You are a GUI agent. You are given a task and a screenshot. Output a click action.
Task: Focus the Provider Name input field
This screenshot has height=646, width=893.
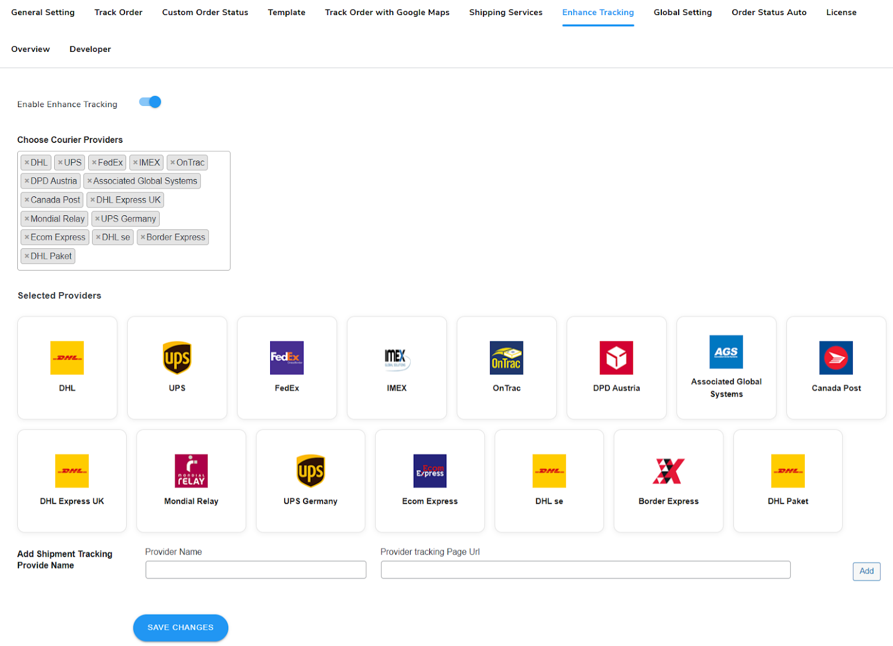coord(256,570)
